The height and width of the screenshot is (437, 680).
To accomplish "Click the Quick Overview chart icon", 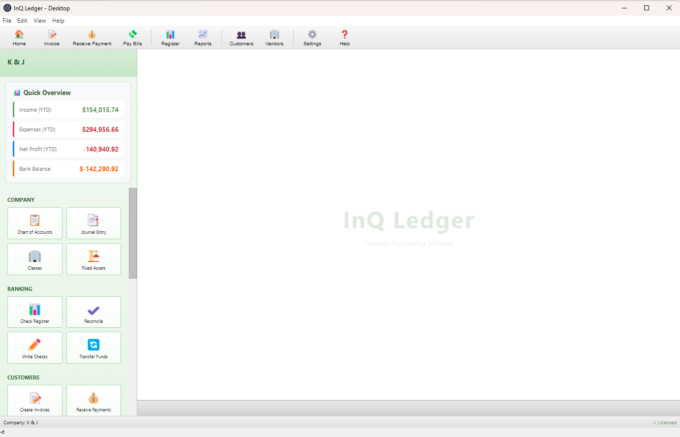I will (x=17, y=93).
